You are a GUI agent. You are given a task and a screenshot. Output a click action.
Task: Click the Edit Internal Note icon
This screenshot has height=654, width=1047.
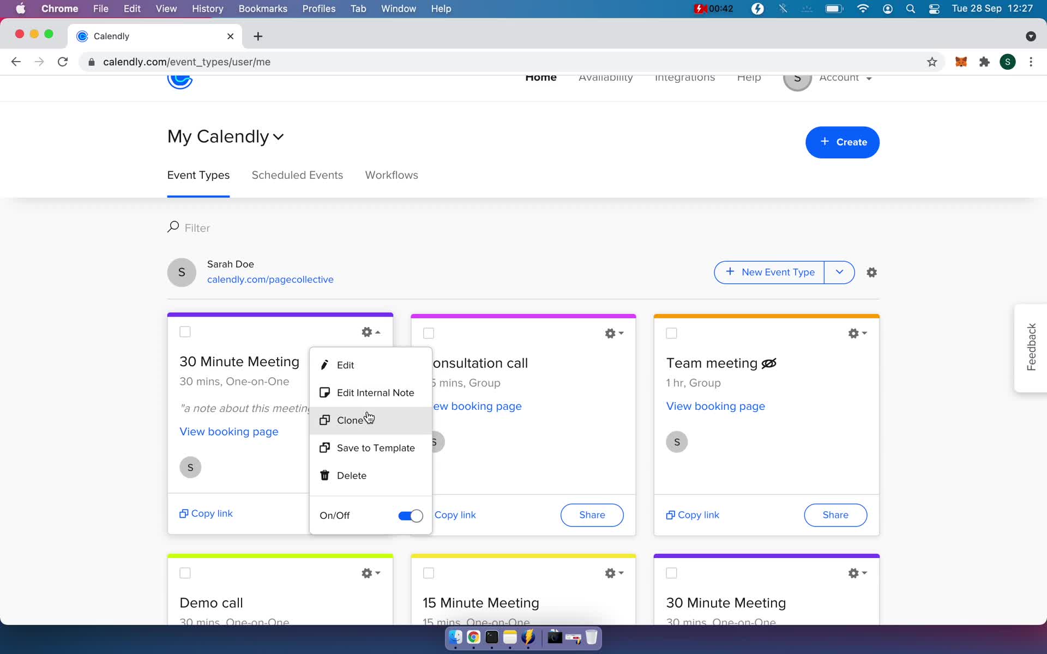[x=324, y=392]
